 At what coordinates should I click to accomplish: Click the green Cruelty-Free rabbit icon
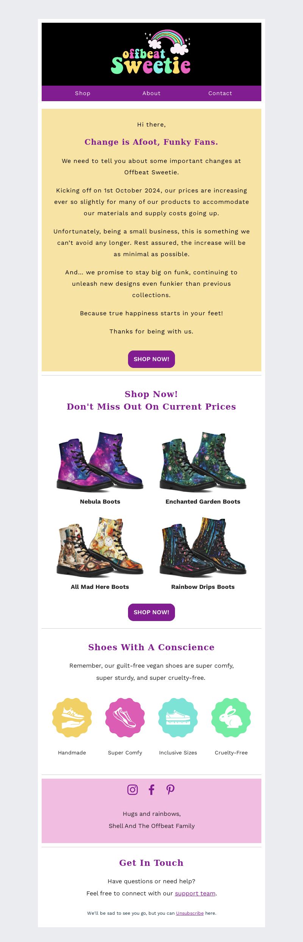(231, 718)
